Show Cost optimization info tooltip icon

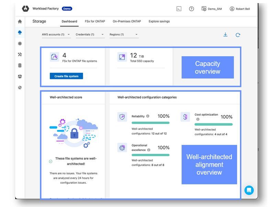pos(198,119)
